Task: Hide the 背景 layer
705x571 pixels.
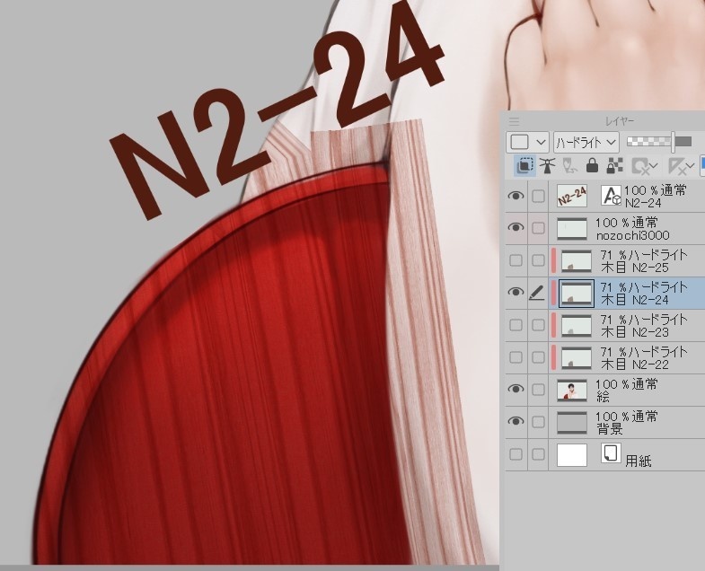Action: point(516,421)
